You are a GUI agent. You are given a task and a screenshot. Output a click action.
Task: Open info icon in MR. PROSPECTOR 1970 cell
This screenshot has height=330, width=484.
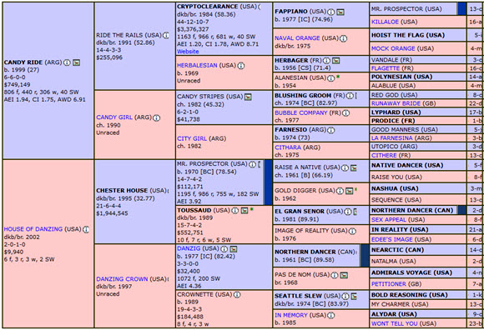tap(253, 164)
